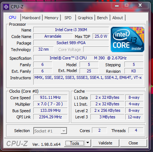The image size is (153, 152).
Task: Click the Validate button
Action: (x=106, y=143)
